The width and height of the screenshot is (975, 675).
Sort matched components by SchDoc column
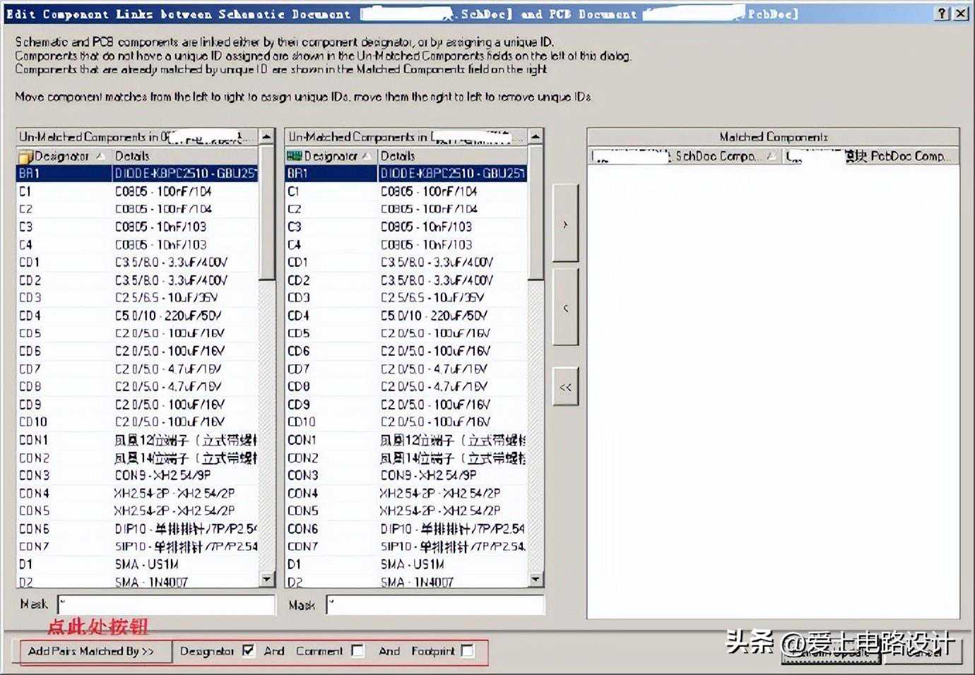(x=682, y=156)
